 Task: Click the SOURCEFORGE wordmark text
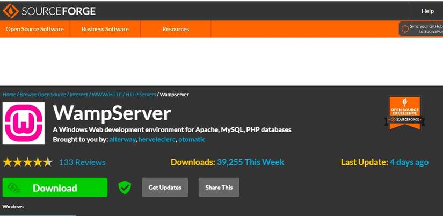(x=59, y=11)
